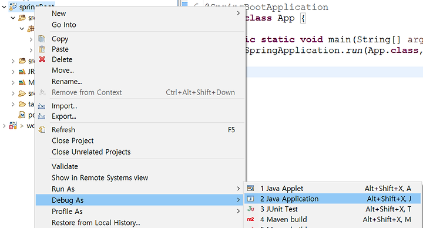
Task: Select 1 Java Applet debug option
Action: click(333, 189)
